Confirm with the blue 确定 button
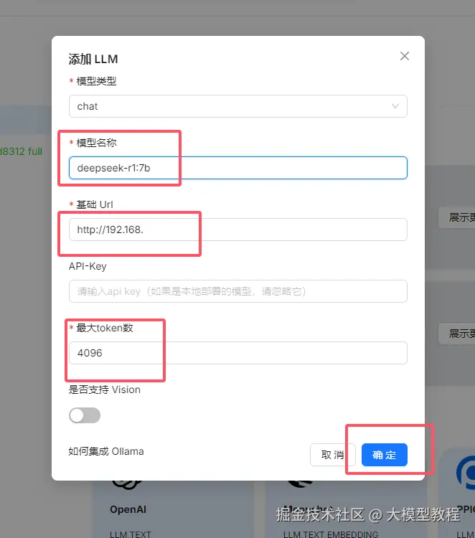Screen dimensions: 475x538 click(385, 455)
